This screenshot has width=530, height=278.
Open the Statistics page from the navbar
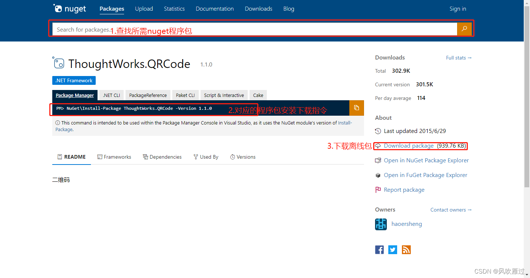[174, 8]
